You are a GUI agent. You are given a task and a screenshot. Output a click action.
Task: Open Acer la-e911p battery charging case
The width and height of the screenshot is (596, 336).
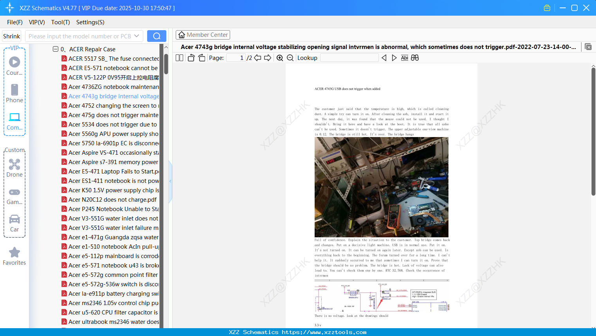click(x=110, y=294)
